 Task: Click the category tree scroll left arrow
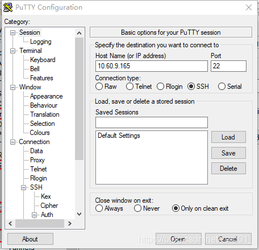coord(11,224)
